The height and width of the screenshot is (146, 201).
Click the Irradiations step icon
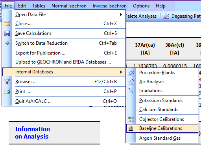131,91
